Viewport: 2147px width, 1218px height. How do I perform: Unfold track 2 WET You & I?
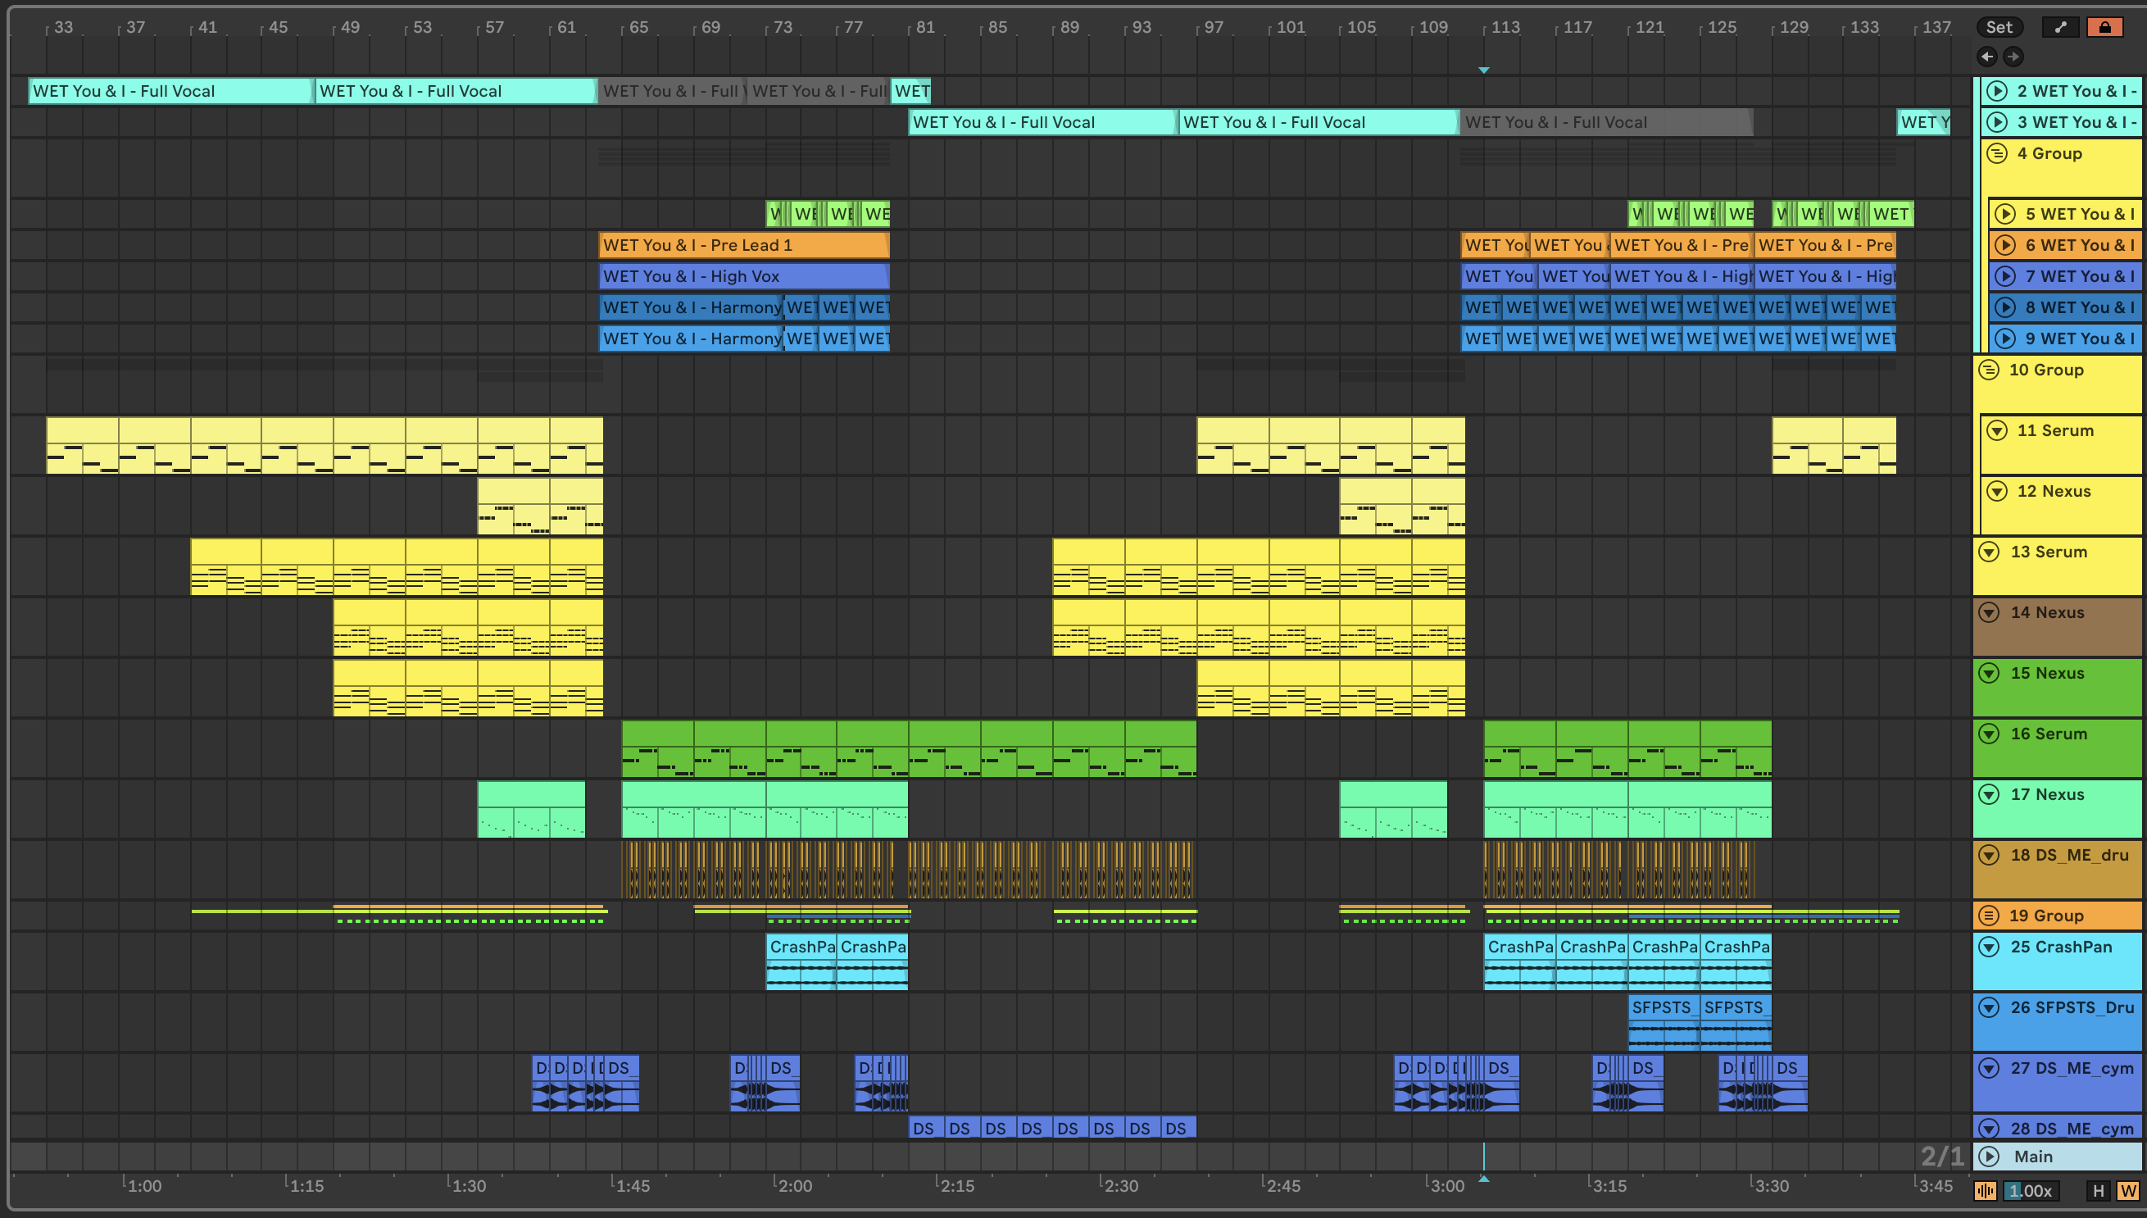(1997, 91)
